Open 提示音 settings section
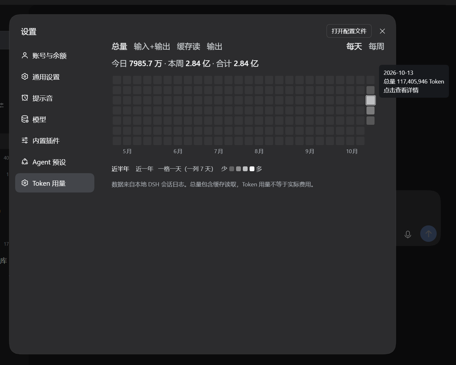Screen dimensions: 456x365 pyautogui.click(x=55, y=98)
